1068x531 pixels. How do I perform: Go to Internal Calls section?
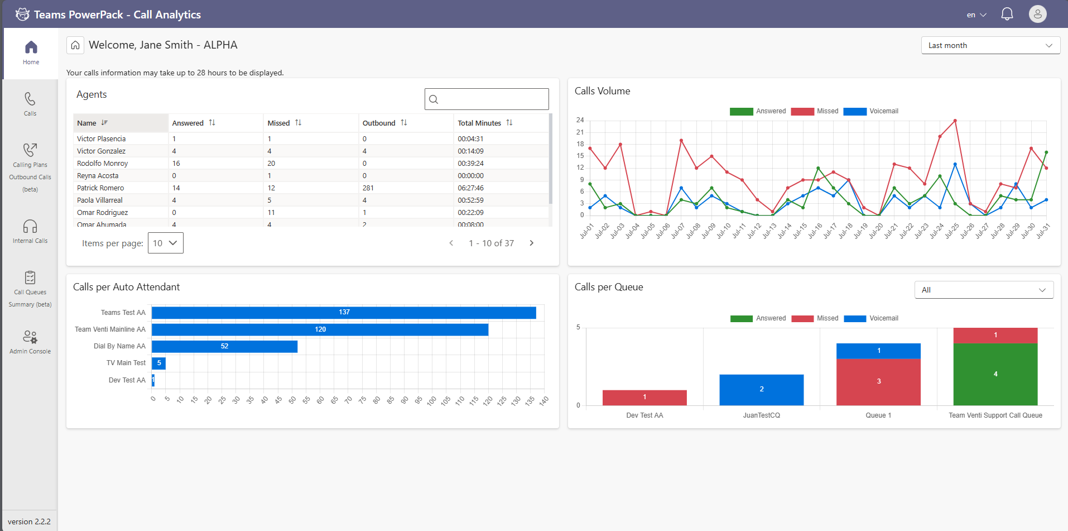[x=30, y=231]
